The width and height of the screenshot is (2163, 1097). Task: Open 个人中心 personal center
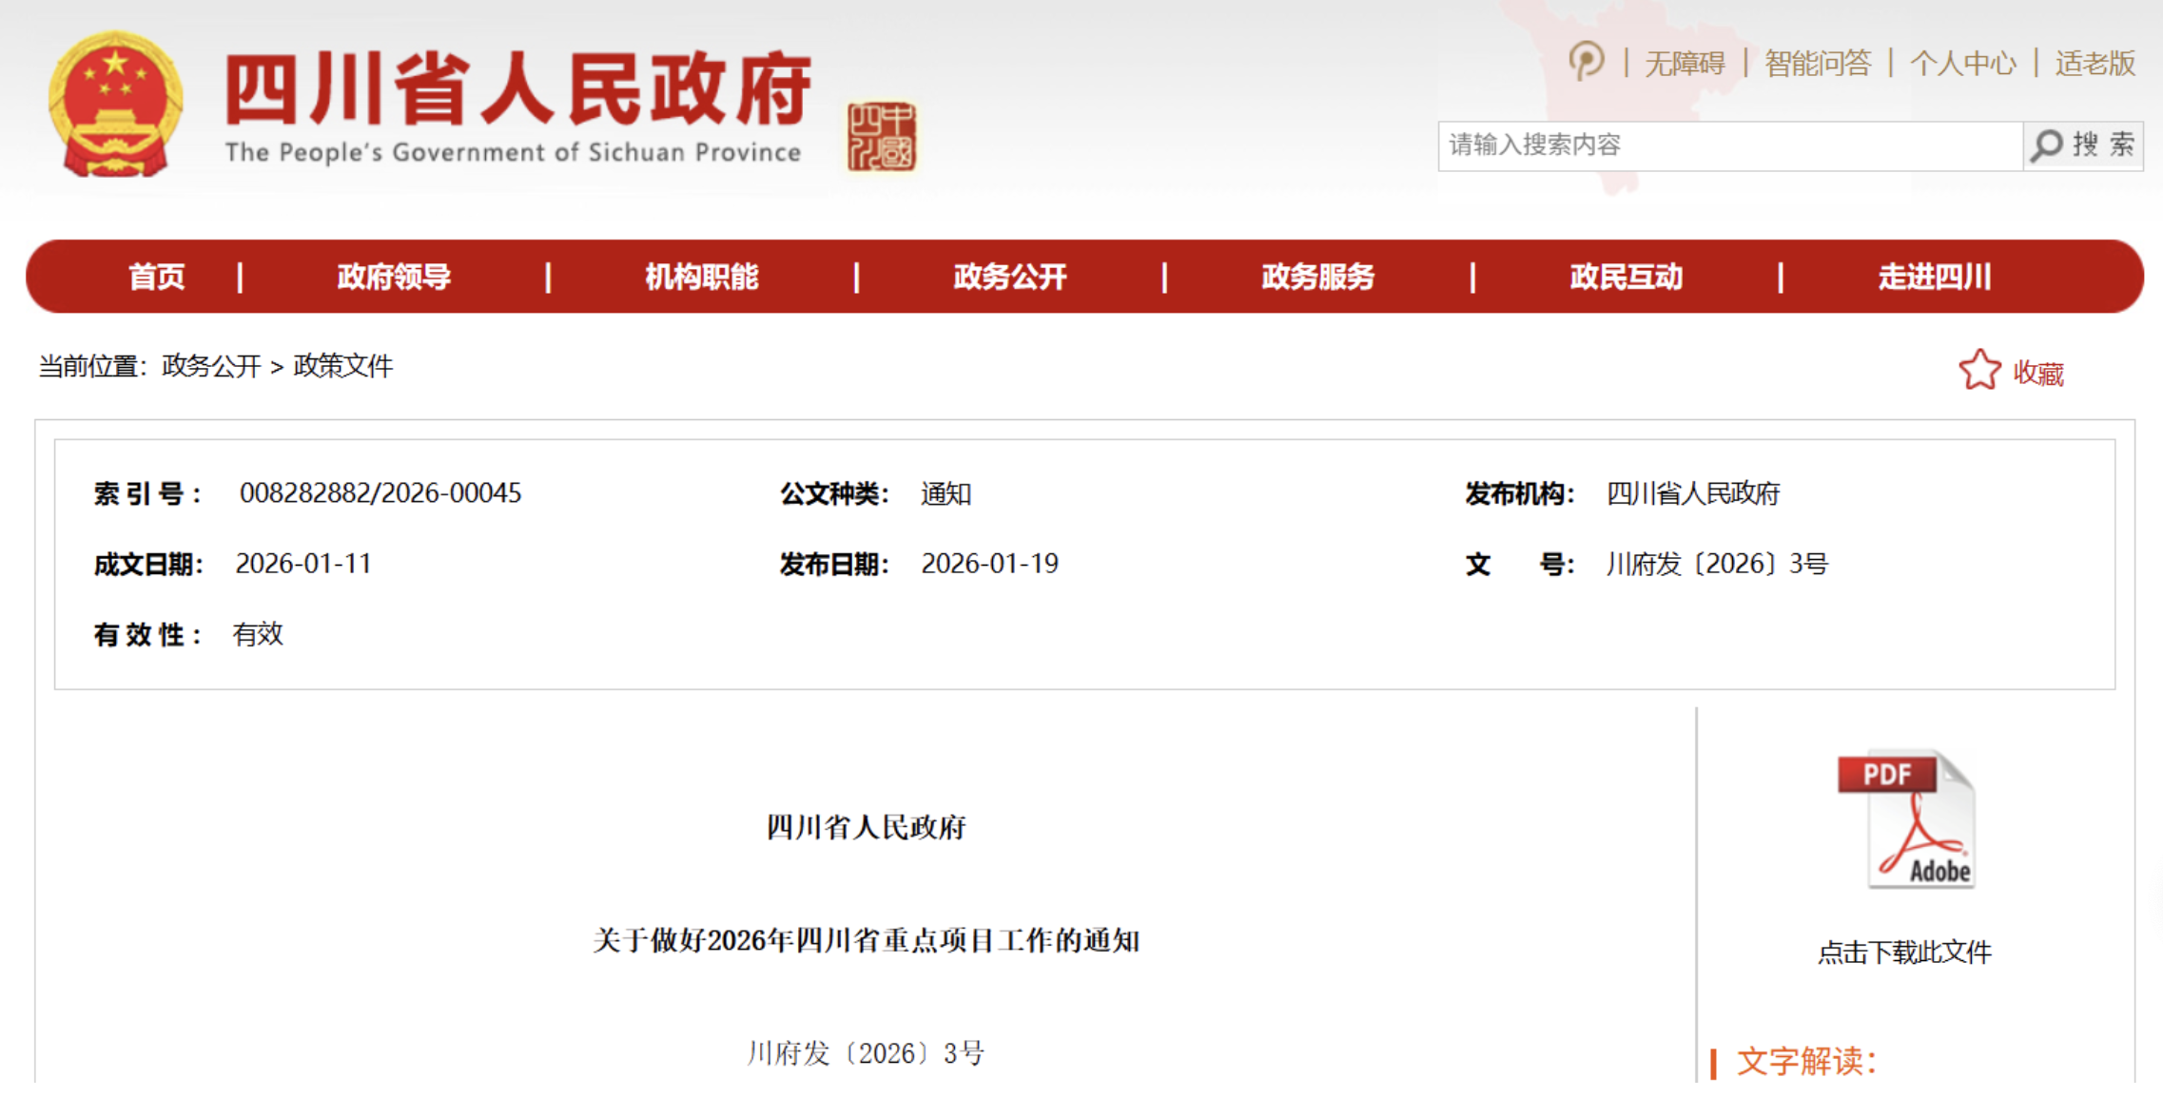click(x=1964, y=64)
